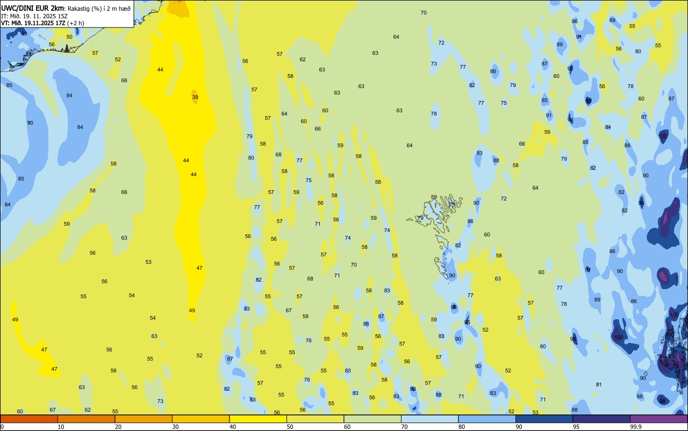Click the light blue 70–80 legend segment
The image size is (688, 431).
pyautogui.click(x=429, y=419)
